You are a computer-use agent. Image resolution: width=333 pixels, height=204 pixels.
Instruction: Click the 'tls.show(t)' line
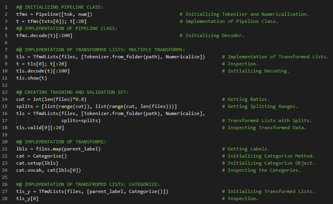(x=32, y=78)
